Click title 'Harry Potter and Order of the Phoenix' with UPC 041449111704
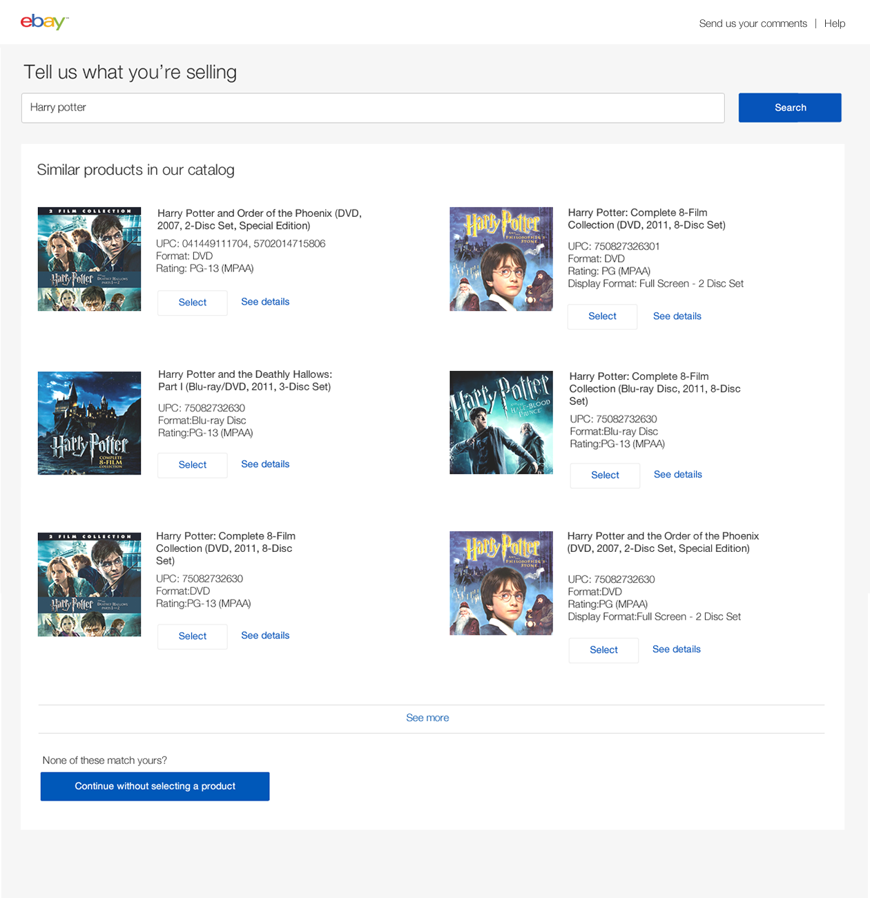The image size is (870, 898). pos(260,220)
